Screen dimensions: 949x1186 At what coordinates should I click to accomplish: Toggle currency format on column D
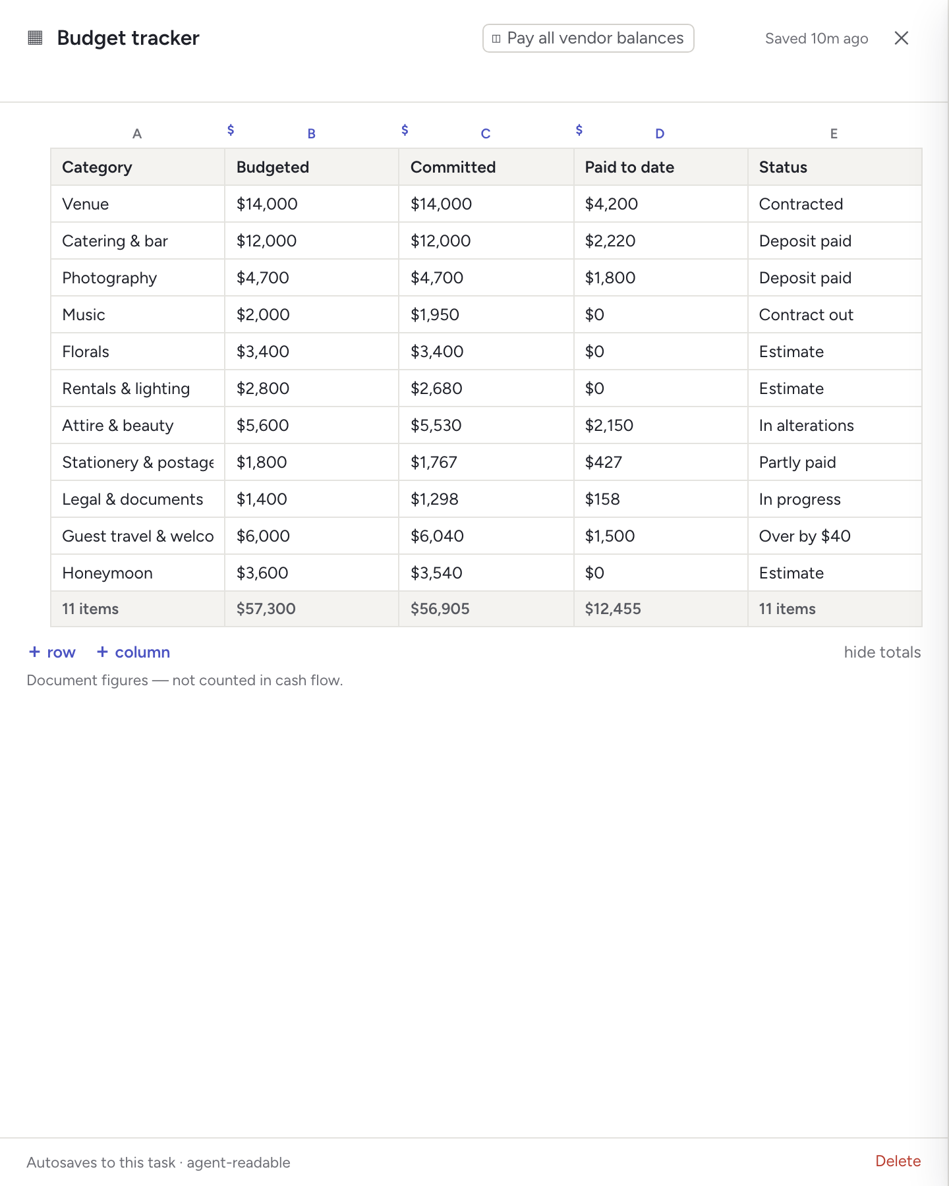pyautogui.click(x=579, y=130)
